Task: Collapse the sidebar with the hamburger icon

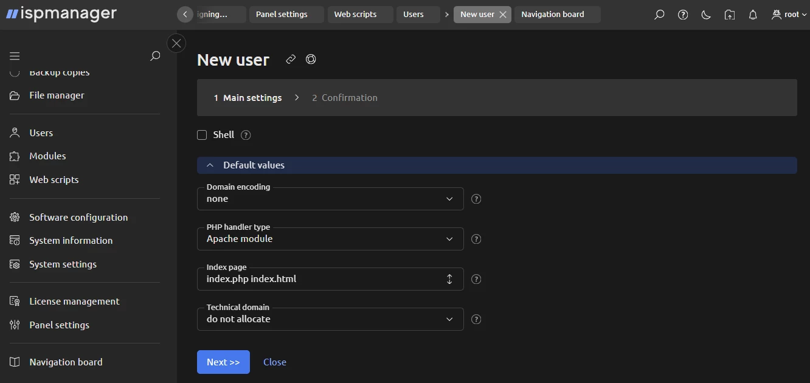Action: (15, 55)
